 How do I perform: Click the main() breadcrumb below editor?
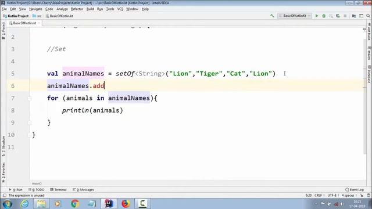click(37, 183)
